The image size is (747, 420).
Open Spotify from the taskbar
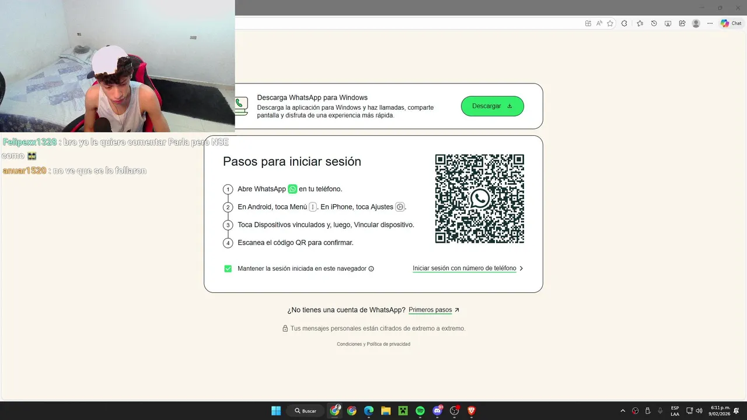[x=420, y=411]
